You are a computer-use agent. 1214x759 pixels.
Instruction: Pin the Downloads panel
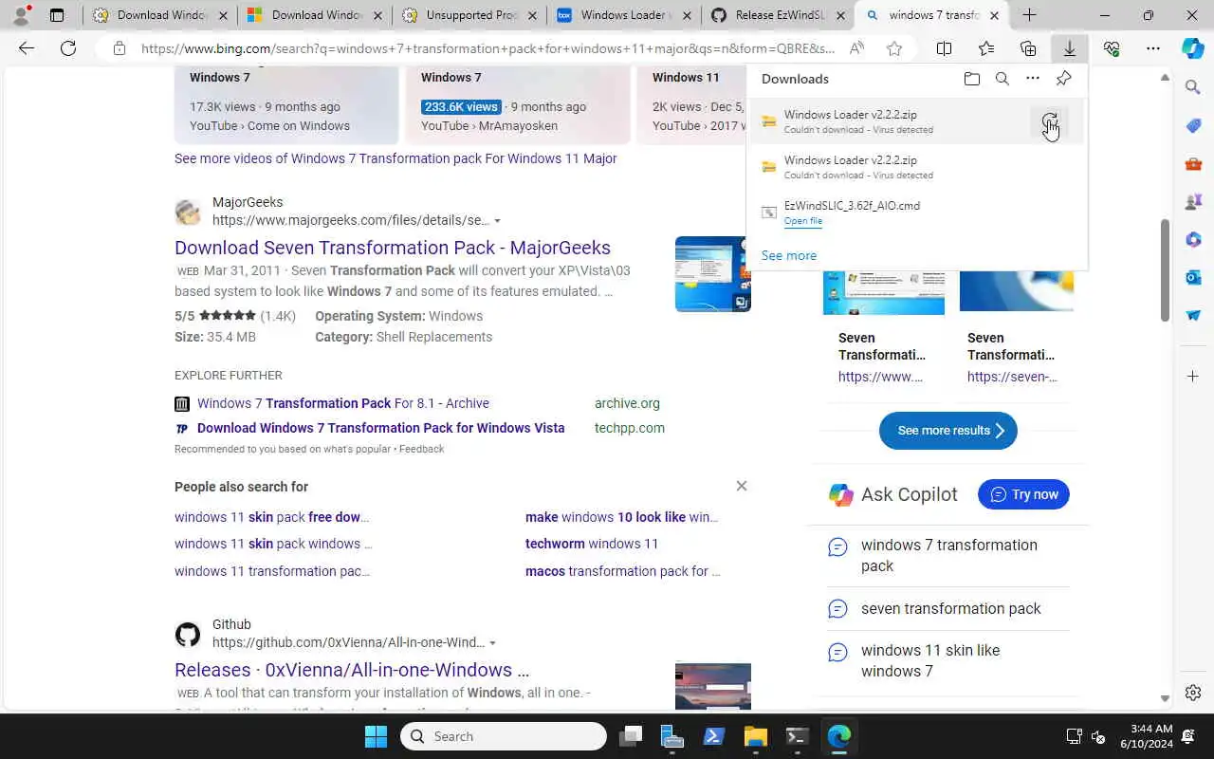[x=1063, y=79]
